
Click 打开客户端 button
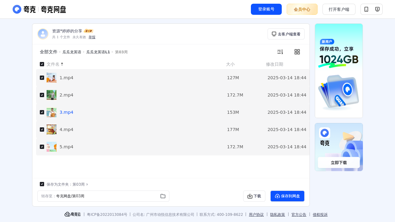[339, 9]
